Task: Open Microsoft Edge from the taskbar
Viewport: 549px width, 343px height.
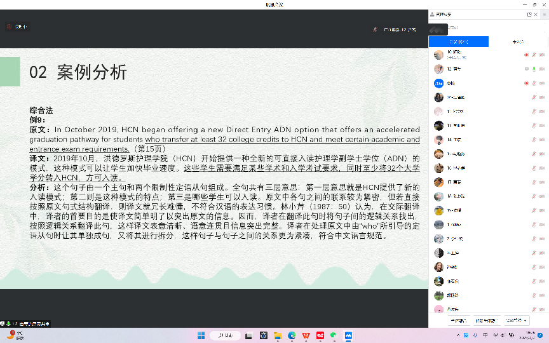Action: [292, 335]
